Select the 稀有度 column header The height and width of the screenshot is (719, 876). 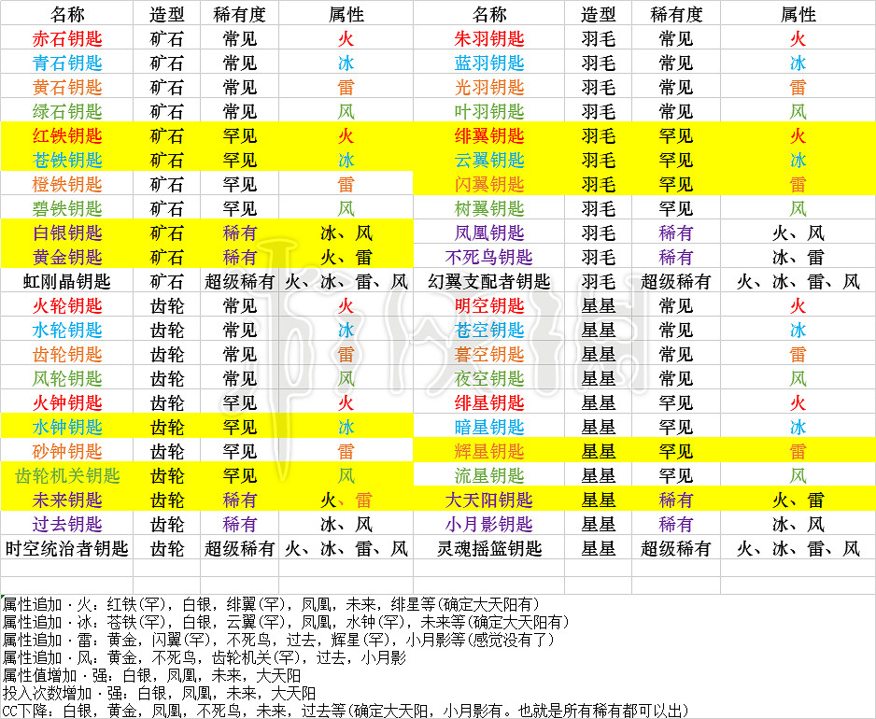click(240, 14)
